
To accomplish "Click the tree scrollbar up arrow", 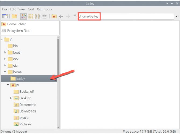I will [x=58, y=38].
